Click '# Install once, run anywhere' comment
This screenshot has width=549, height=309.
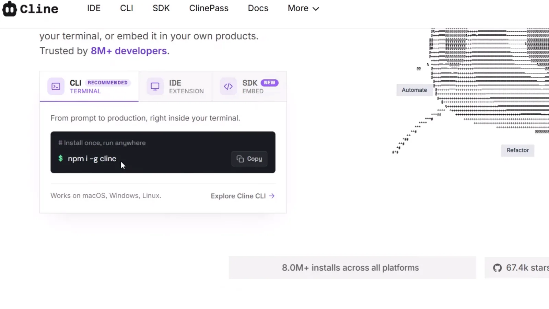(x=102, y=143)
